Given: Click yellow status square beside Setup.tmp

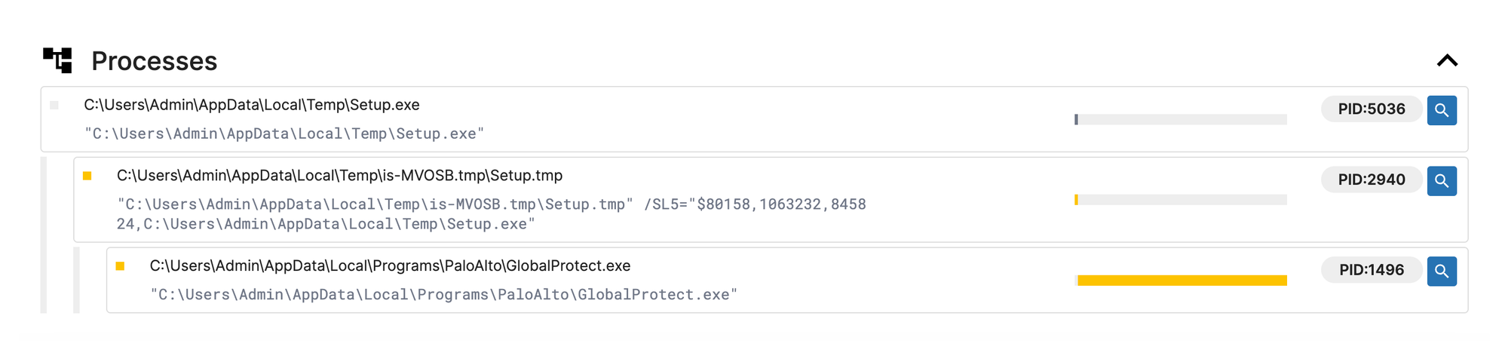Looking at the screenshot, I should (87, 176).
